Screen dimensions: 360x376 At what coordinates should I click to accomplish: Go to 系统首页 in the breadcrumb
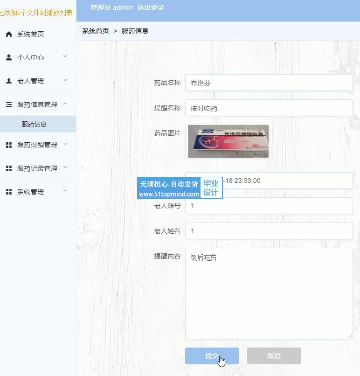[96, 31]
